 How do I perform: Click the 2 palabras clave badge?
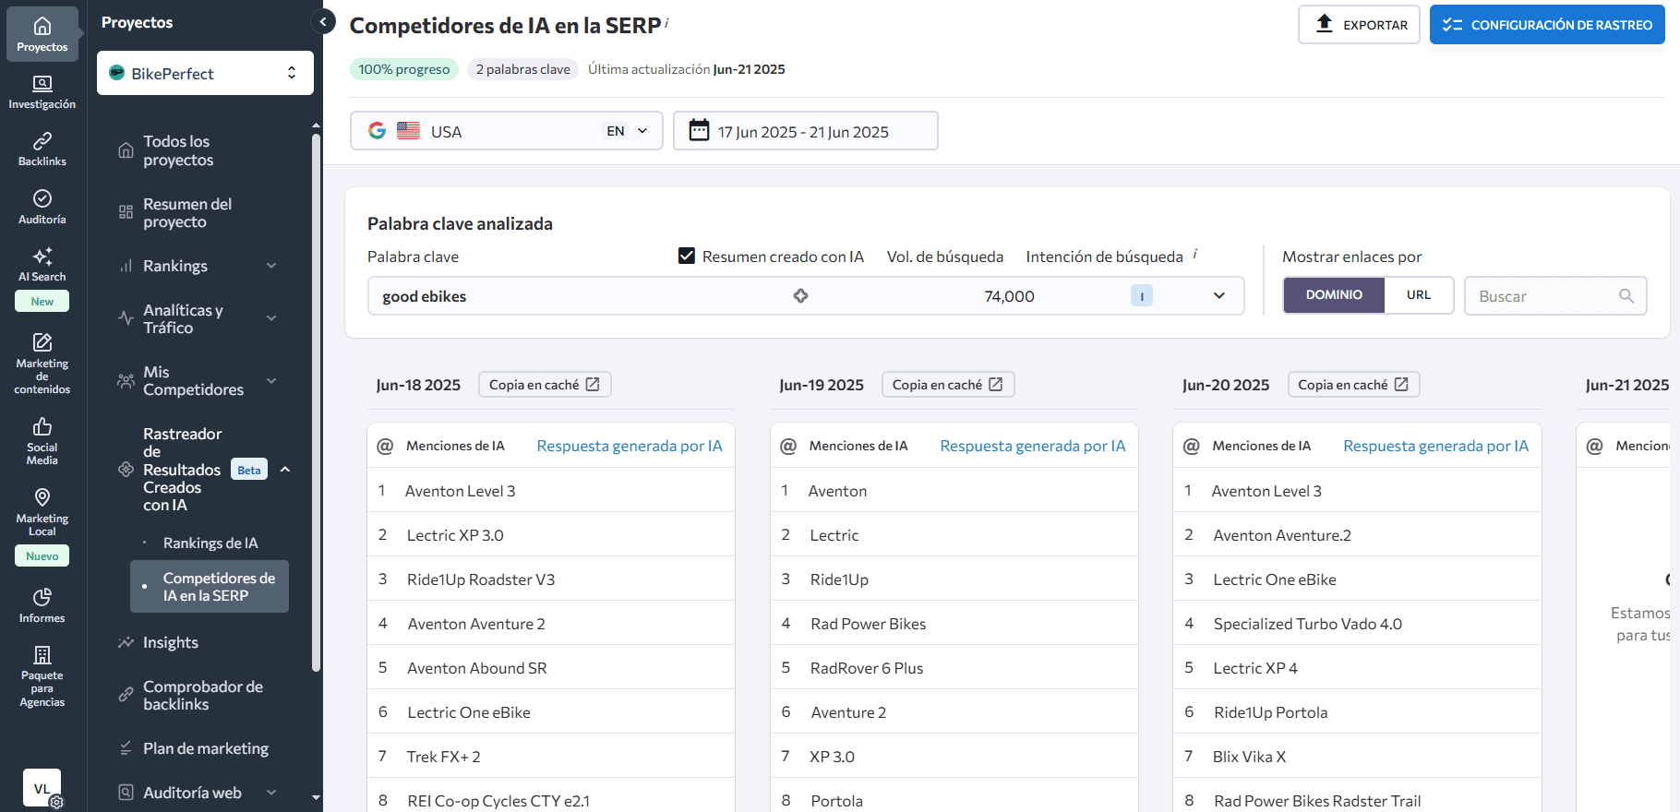(523, 69)
